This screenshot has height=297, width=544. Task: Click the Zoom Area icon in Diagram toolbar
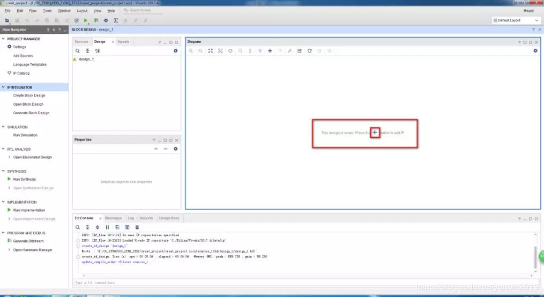(x=220, y=50)
